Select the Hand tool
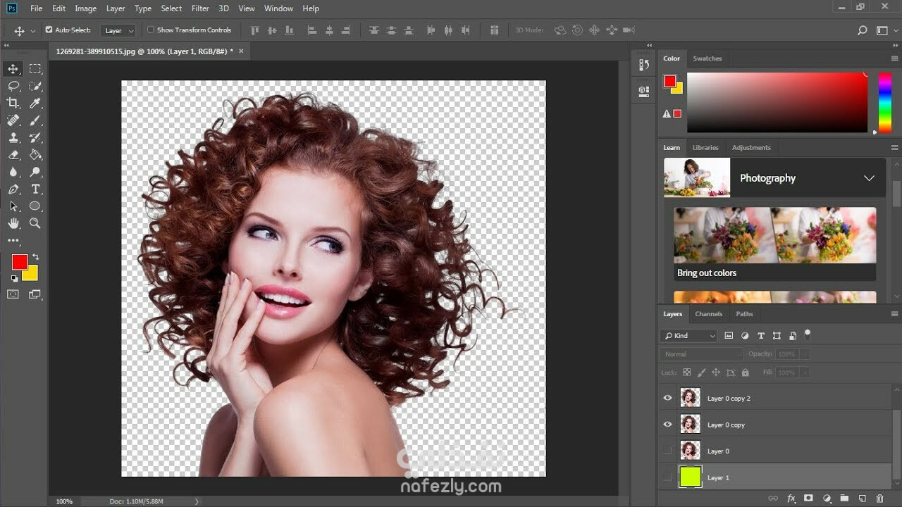The height and width of the screenshot is (507, 902). (x=13, y=223)
